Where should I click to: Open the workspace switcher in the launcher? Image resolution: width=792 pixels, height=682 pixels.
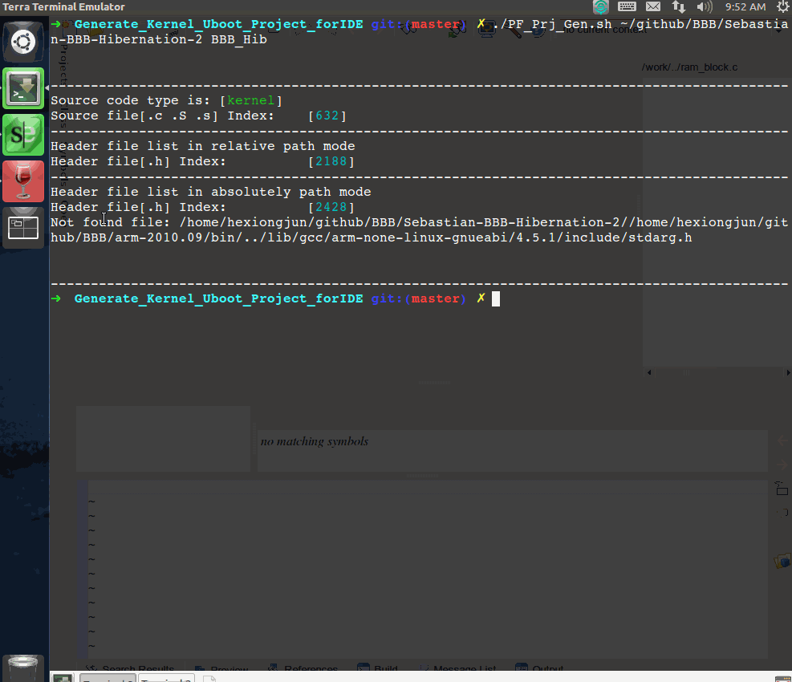[x=23, y=228]
